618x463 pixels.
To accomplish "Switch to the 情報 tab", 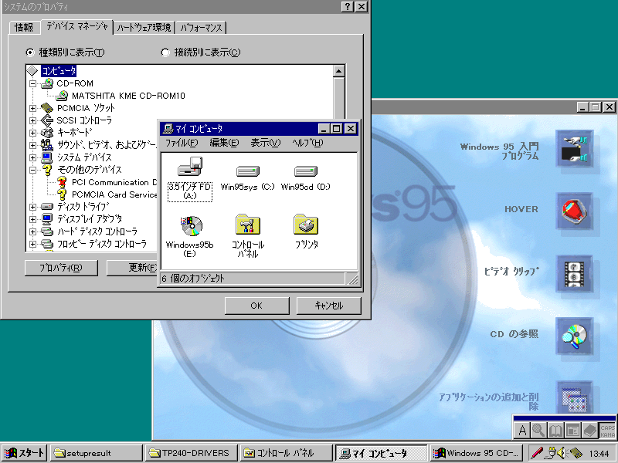I will coord(24,28).
